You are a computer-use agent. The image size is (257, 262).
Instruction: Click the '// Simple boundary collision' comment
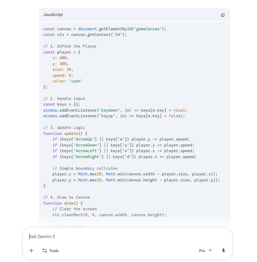point(85,168)
